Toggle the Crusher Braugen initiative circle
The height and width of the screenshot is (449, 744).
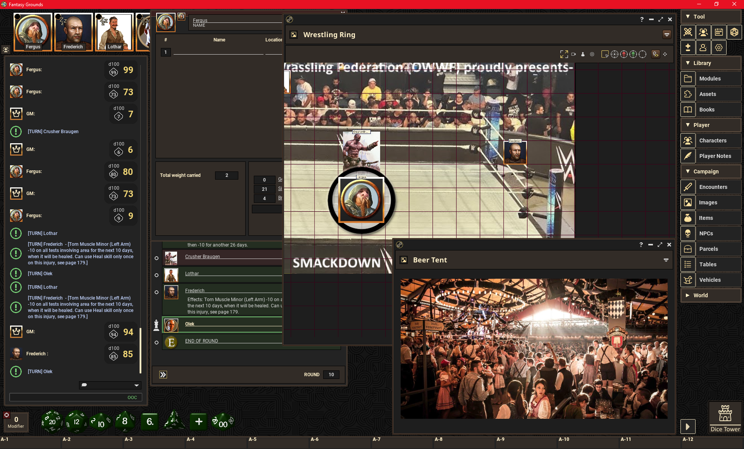pyautogui.click(x=157, y=258)
